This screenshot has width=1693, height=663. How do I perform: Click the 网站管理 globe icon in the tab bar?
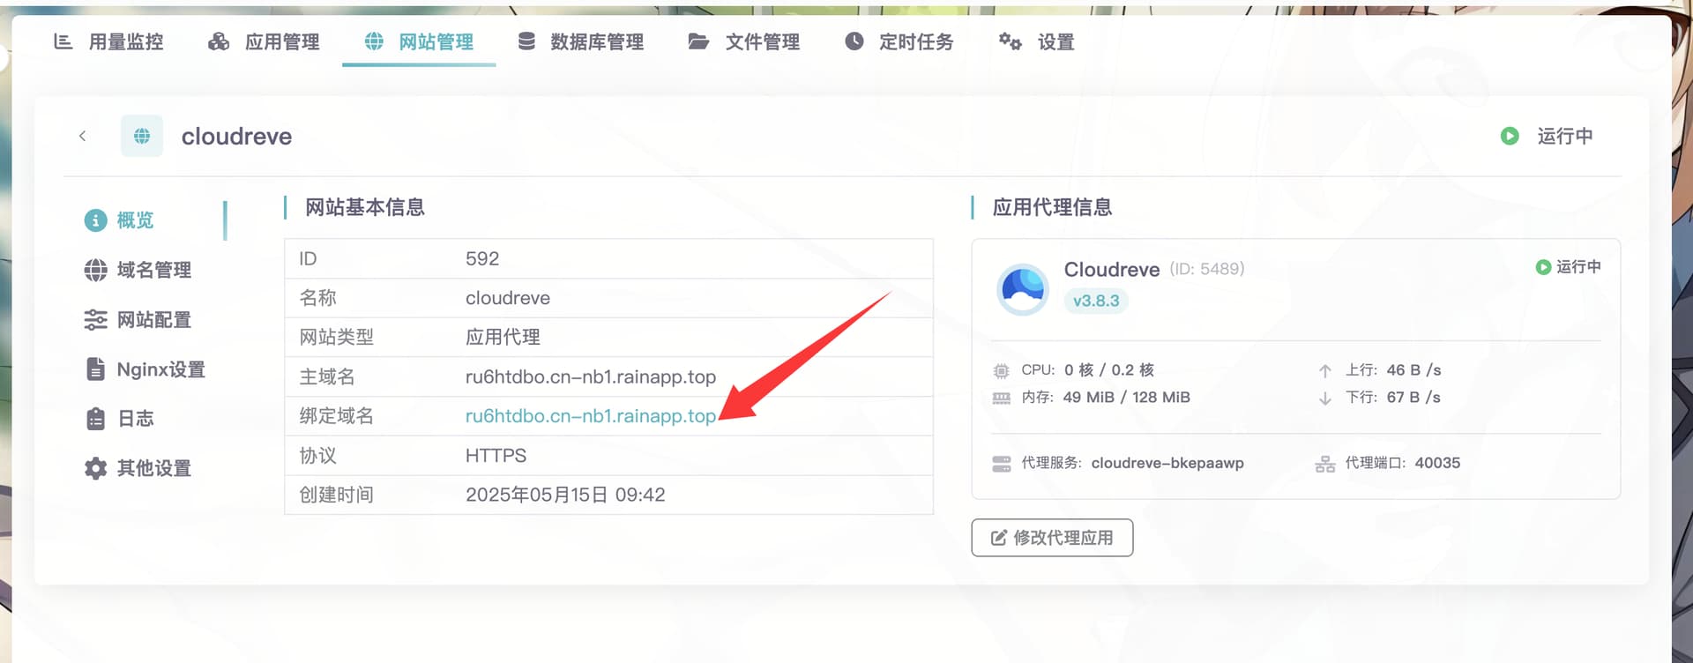[x=374, y=41]
